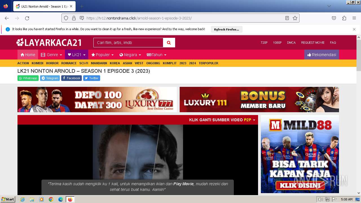361x203 pixels.
Task: Reload the current page
Action: click(27, 18)
